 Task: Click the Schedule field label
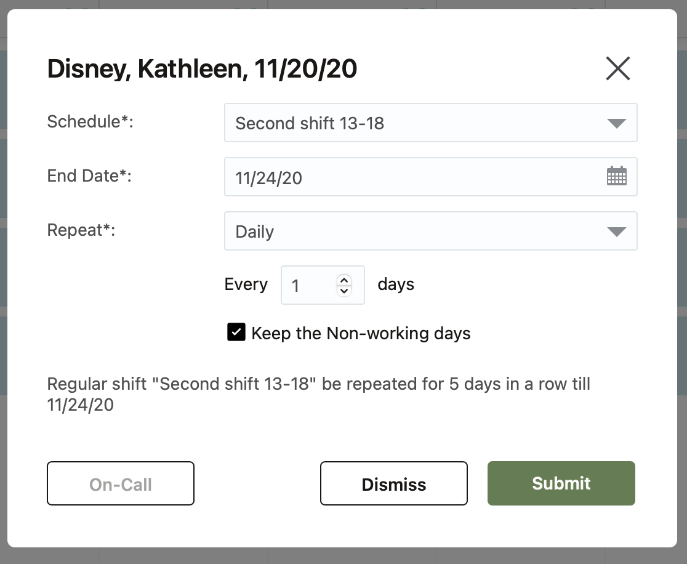[90, 121]
